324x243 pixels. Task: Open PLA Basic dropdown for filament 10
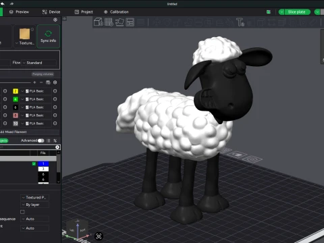tap(36, 124)
